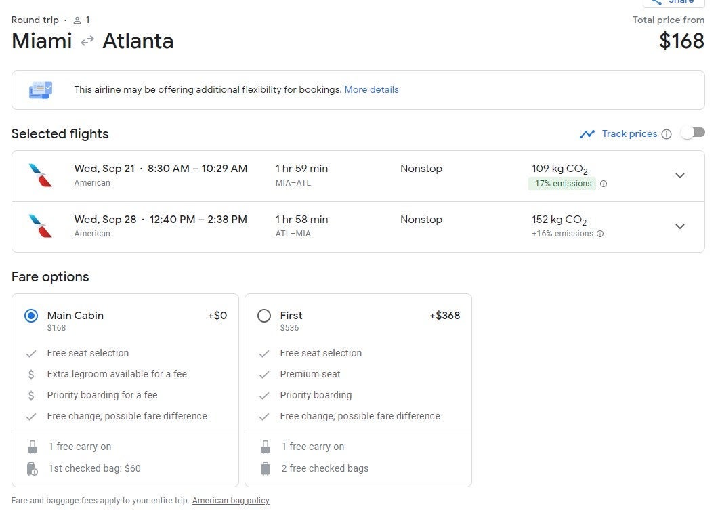Image resolution: width=718 pixels, height=517 pixels.
Task: Click the round-trip arrows between Miami and Atlanta
Action: pyautogui.click(x=87, y=41)
